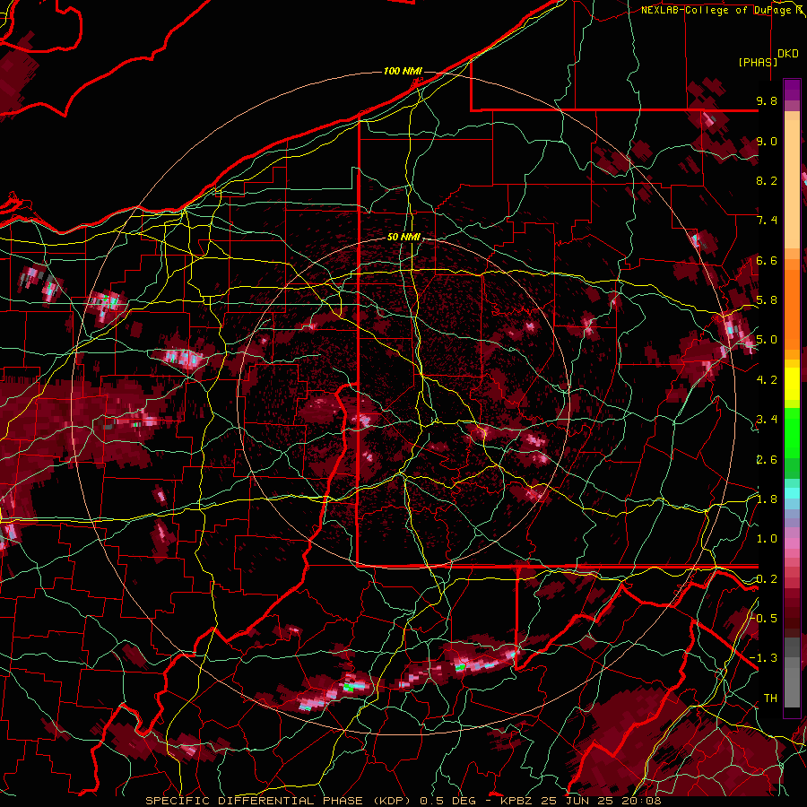This screenshot has height=807, width=807.
Task: Click the 9.0 value on the color scale
Action: coord(767,142)
